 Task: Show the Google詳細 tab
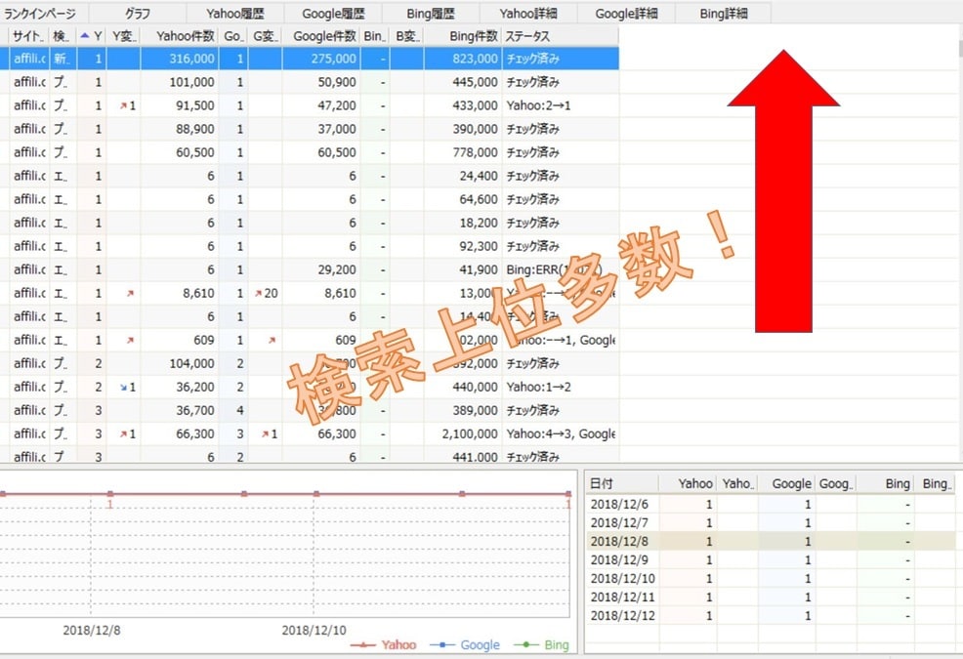626,13
